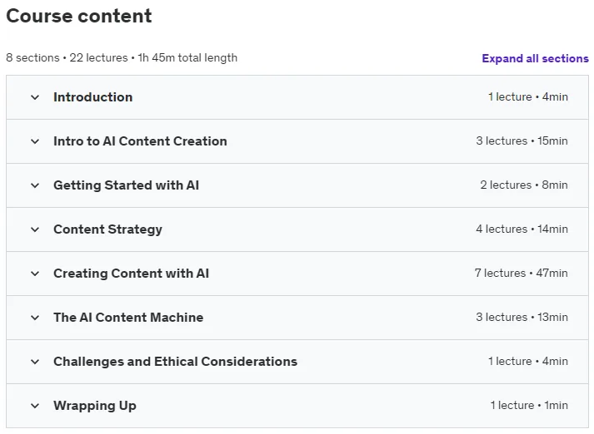Image resolution: width=594 pixels, height=434 pixels.
Task: Open the Content Strategy section heading
Action: (107, 229)
